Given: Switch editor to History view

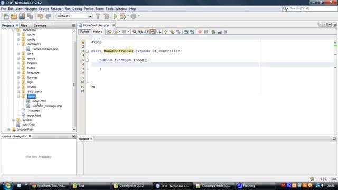Looking at the screenshot, I should tap(98, 32).
